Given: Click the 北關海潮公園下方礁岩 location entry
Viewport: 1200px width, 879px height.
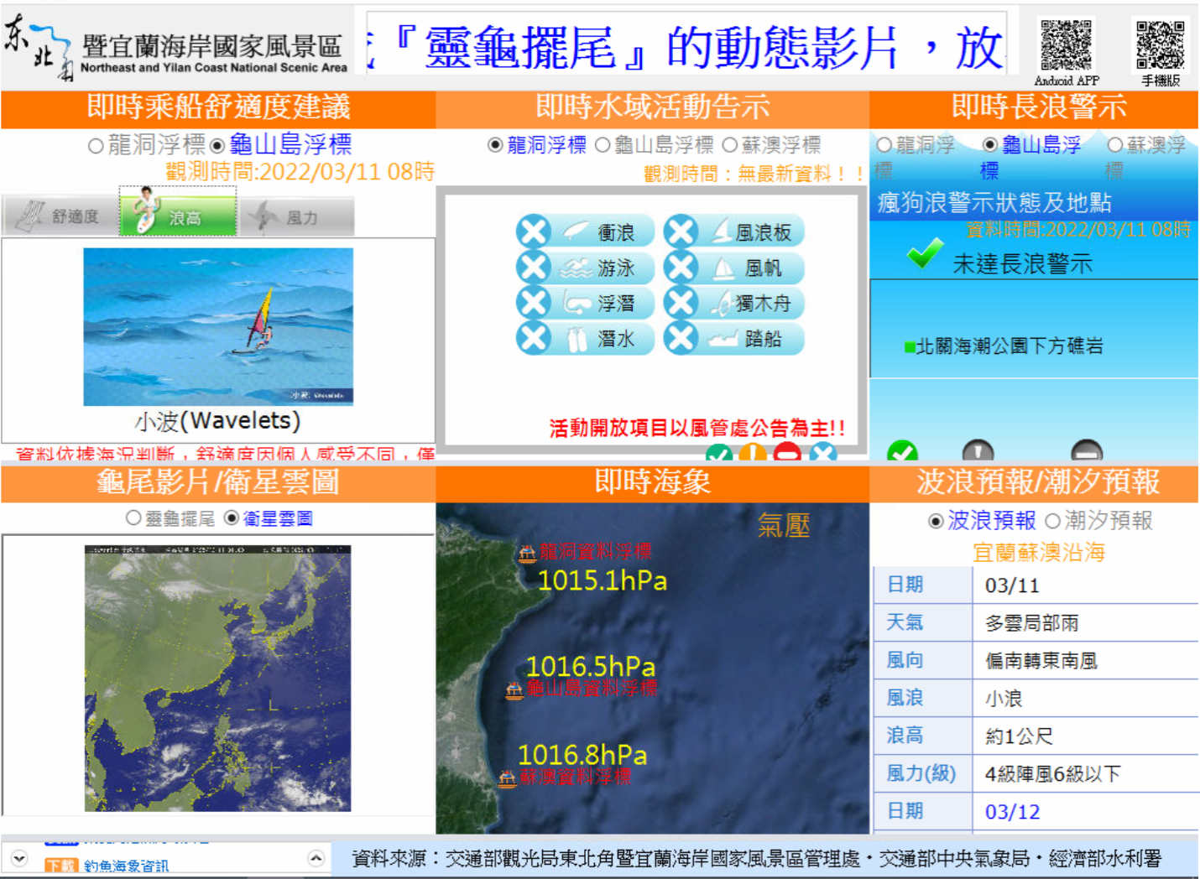Looking at the screenshot, I should pyautogui.click(x=1010, y=346).
